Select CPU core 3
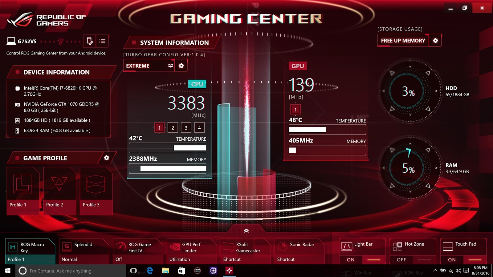This screenshot has width=493, height=277. 186,128
